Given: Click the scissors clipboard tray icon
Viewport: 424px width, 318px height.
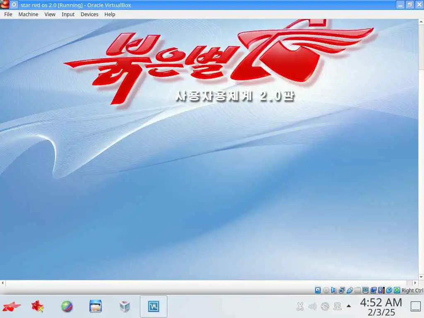Looking at the screenshot, I should 300,306.
